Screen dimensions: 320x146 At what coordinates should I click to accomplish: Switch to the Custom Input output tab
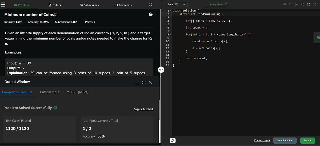pyautogui.click(x=50, y=92)
